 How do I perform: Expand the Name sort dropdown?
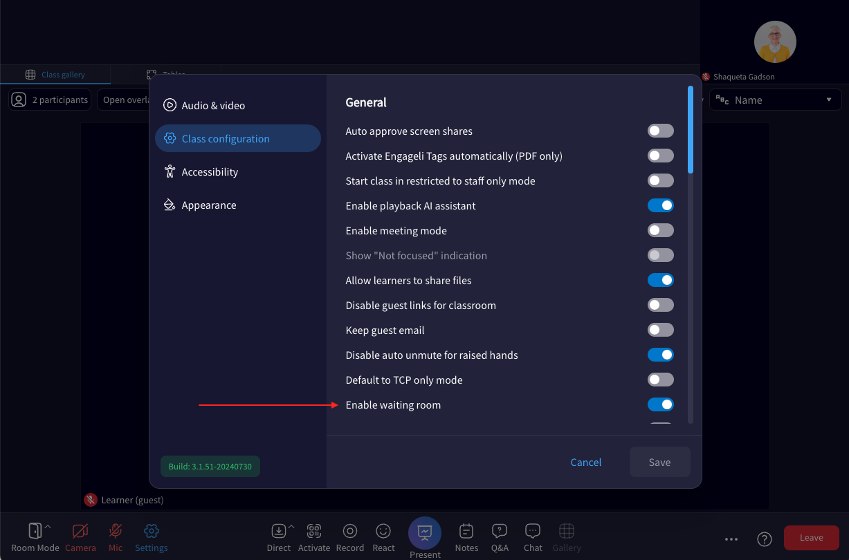tap(776, 100)
